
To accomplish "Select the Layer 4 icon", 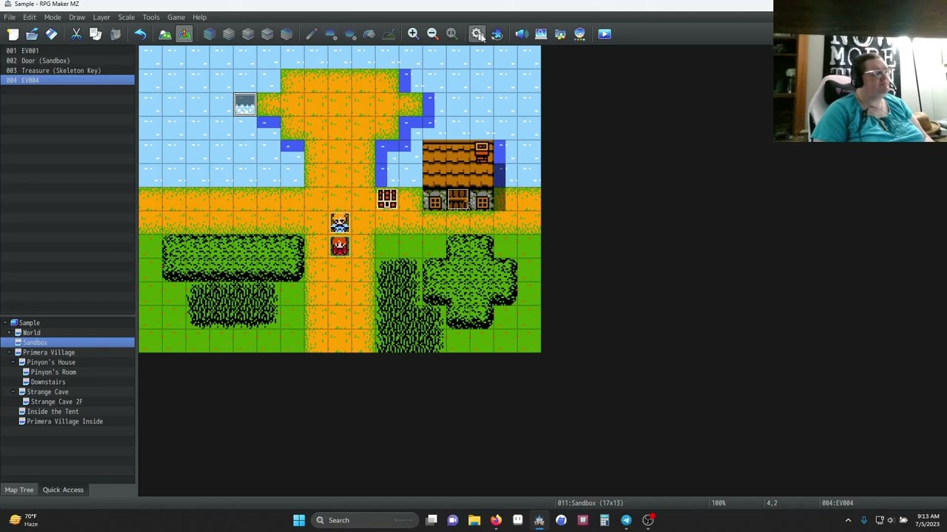I will 286,34.
